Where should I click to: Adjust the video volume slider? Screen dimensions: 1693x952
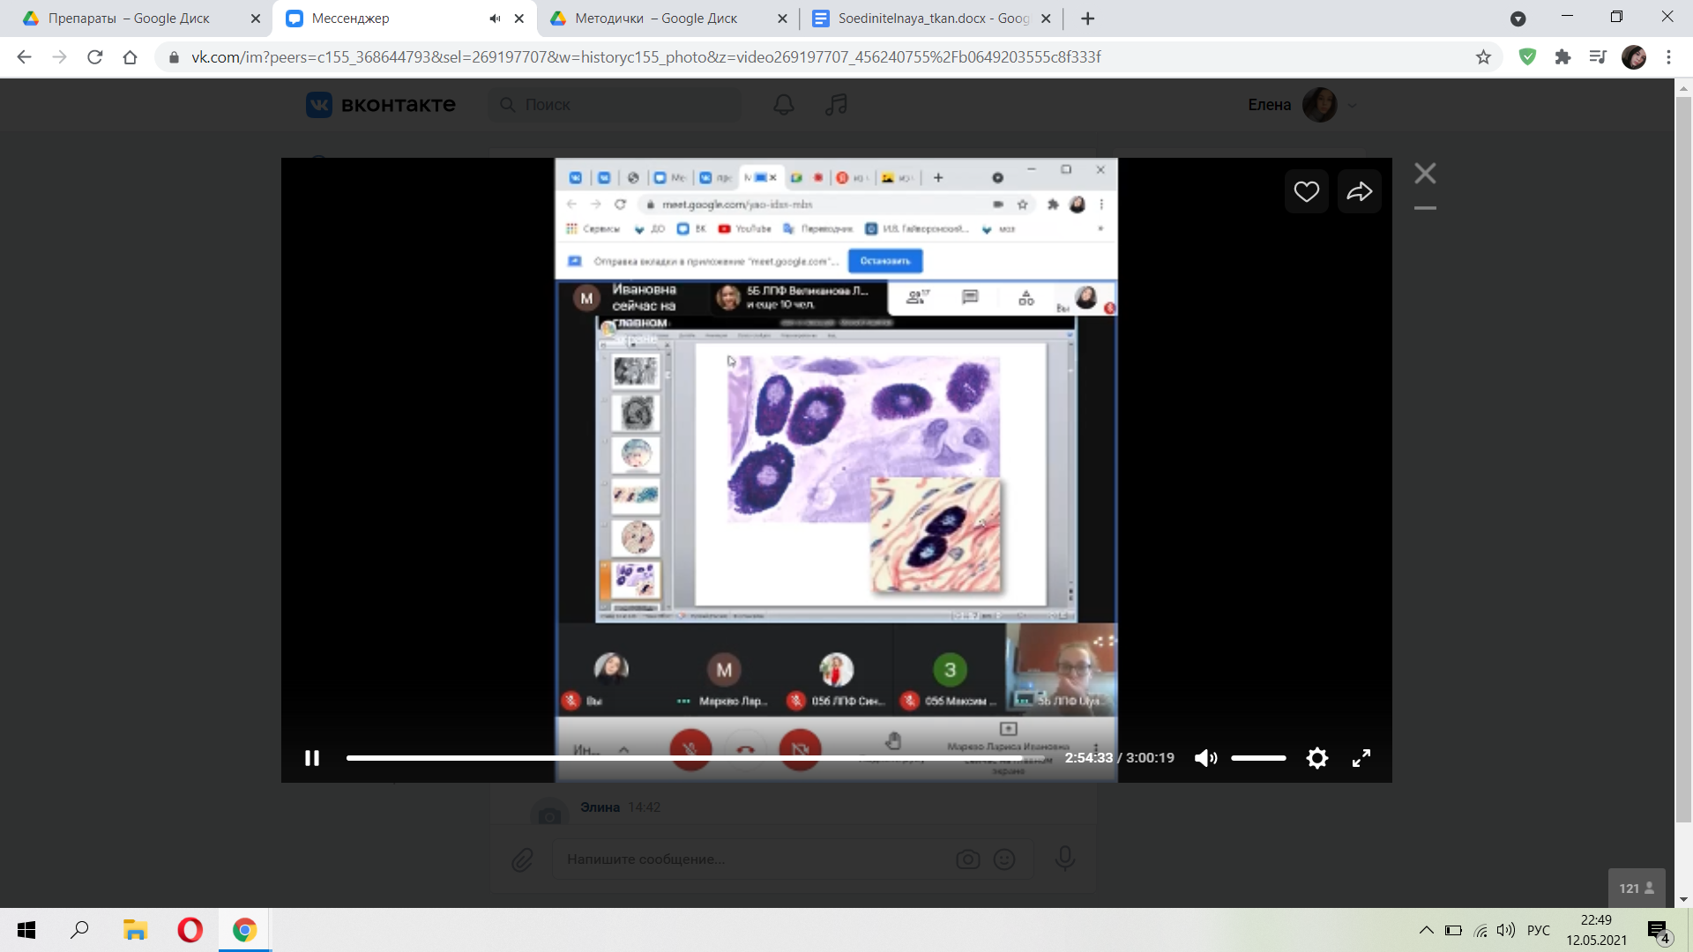click(x=1258, y=758)
